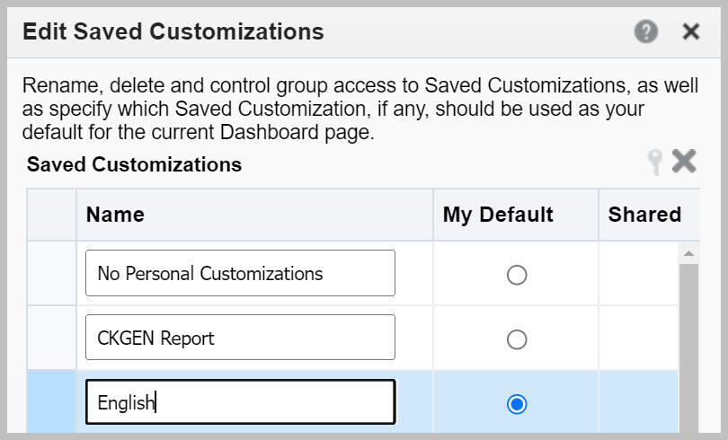Screen dimensions: 728x440
Task: Click the Shared cell of CKGEN Report row
Action: tap(639, 338)
